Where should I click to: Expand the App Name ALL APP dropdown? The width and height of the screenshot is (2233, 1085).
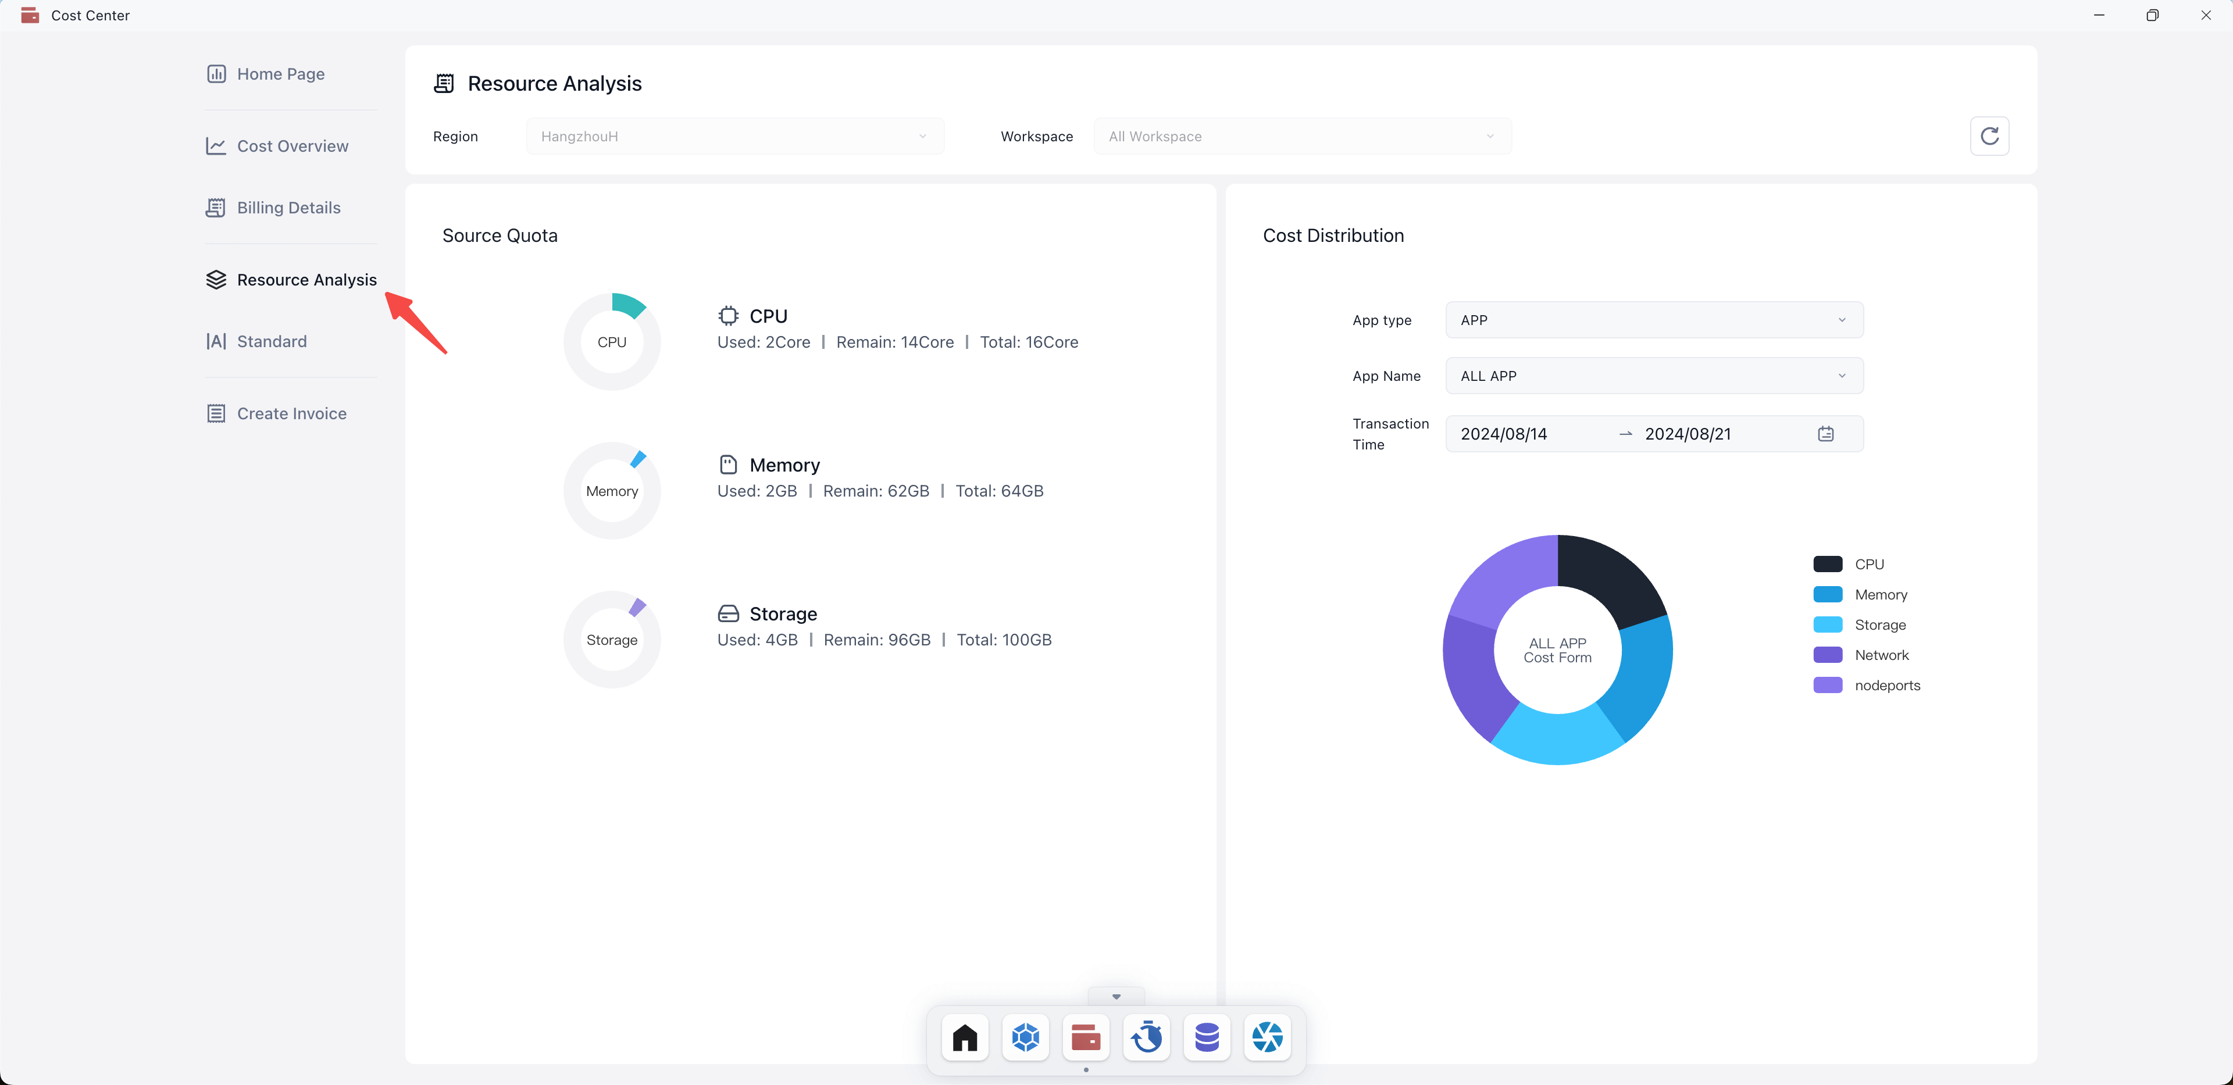click(x=1653, y=376)
